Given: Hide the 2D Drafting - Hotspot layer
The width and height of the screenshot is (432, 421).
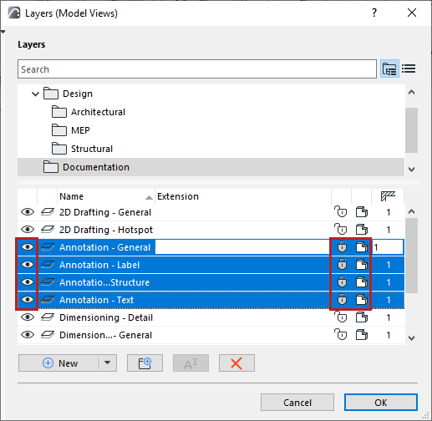Looking at the screenshot, I should 28,230.
